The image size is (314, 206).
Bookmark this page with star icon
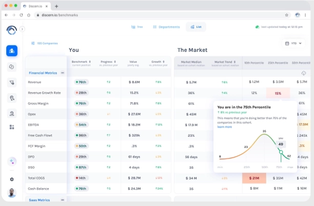pyautogui.click(x=286, y=15)
